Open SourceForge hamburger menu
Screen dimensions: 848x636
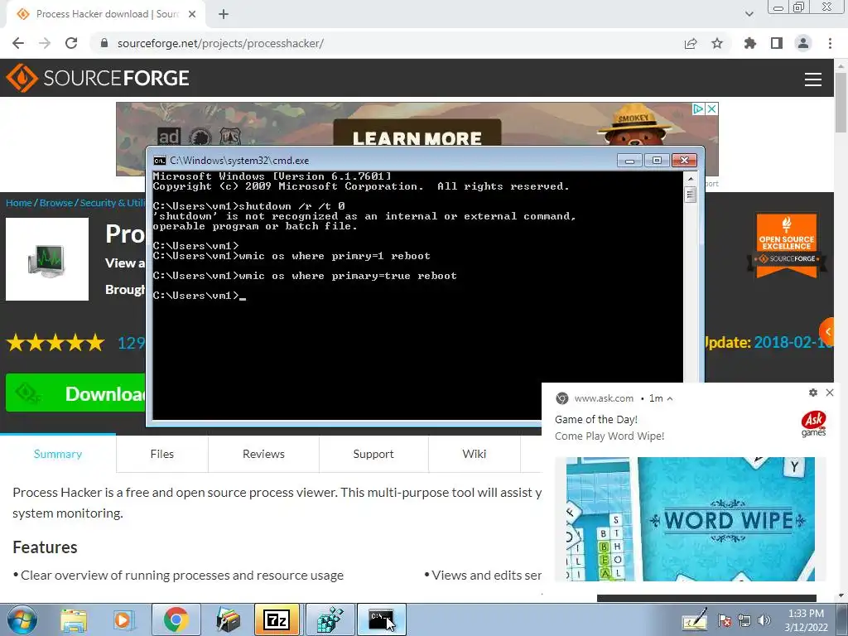813,79
